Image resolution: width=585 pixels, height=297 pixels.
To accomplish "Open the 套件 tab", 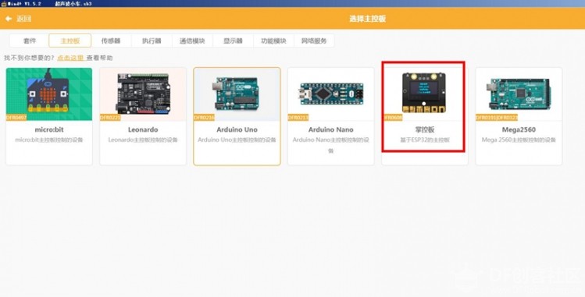I will point(29,41).
